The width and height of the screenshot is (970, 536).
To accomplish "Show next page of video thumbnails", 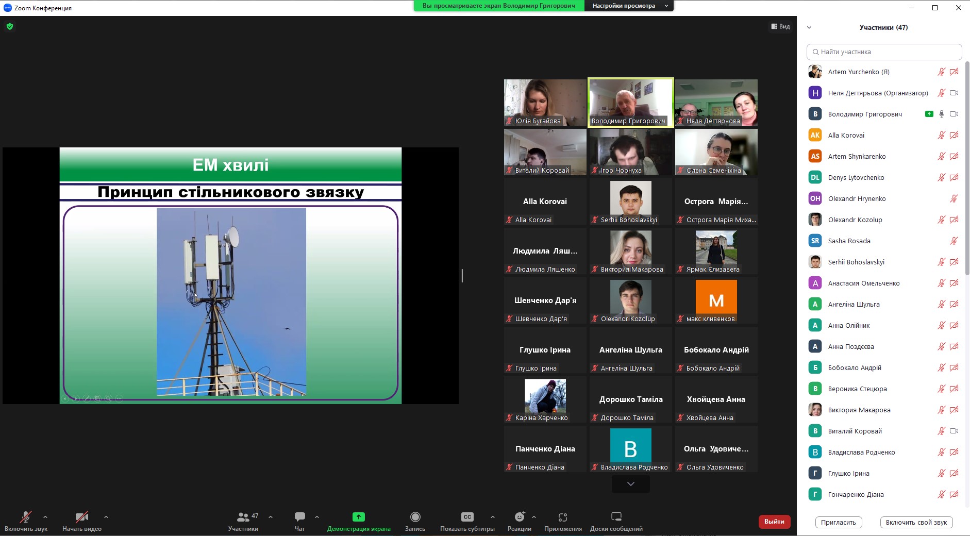I will (630, 484).
